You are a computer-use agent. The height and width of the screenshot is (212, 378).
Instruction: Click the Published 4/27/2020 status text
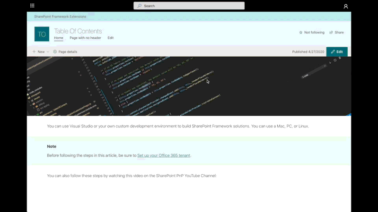pos(308,52)
